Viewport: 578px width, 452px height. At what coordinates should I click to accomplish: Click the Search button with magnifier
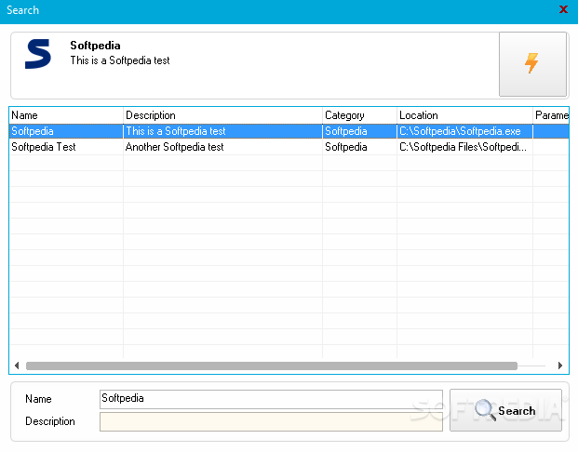[x=505, y=410]
